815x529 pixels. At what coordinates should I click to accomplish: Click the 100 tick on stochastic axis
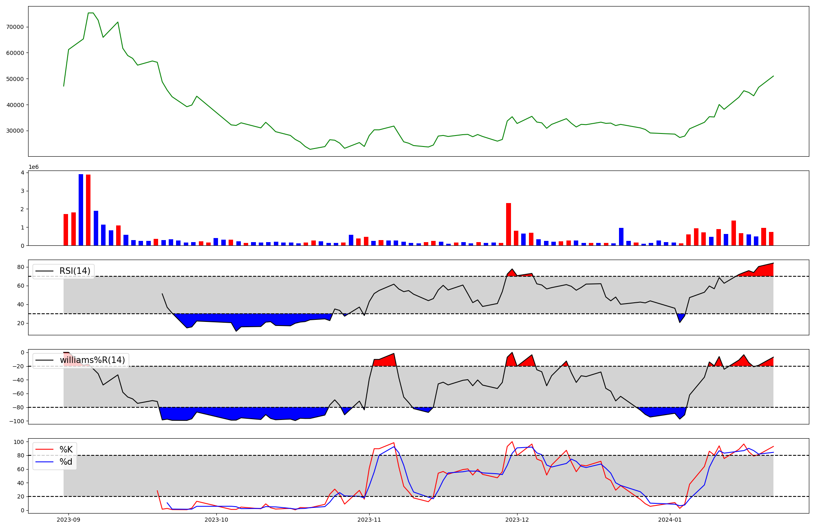tap(20, 442)
